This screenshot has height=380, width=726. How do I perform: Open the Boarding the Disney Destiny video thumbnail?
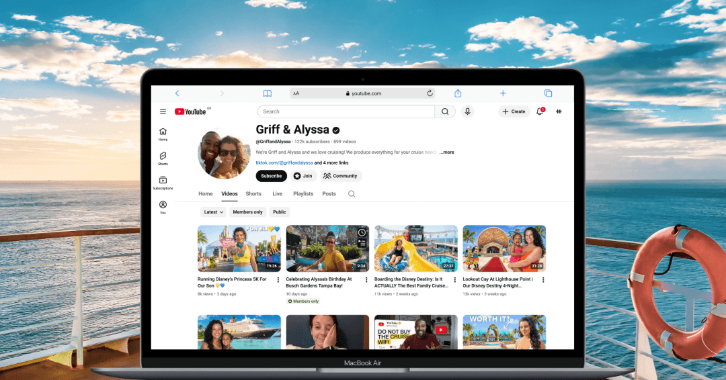pos(415,248)
